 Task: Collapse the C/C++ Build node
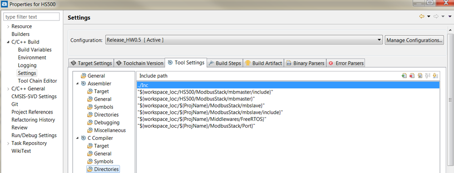coord(8,42)
